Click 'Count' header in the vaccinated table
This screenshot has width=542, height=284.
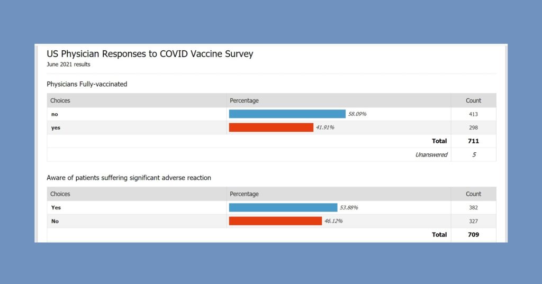click(x=473, y=100)
